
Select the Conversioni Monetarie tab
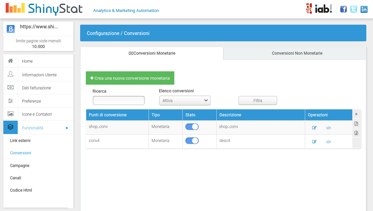pyautogui.click(x=152, y=53)
